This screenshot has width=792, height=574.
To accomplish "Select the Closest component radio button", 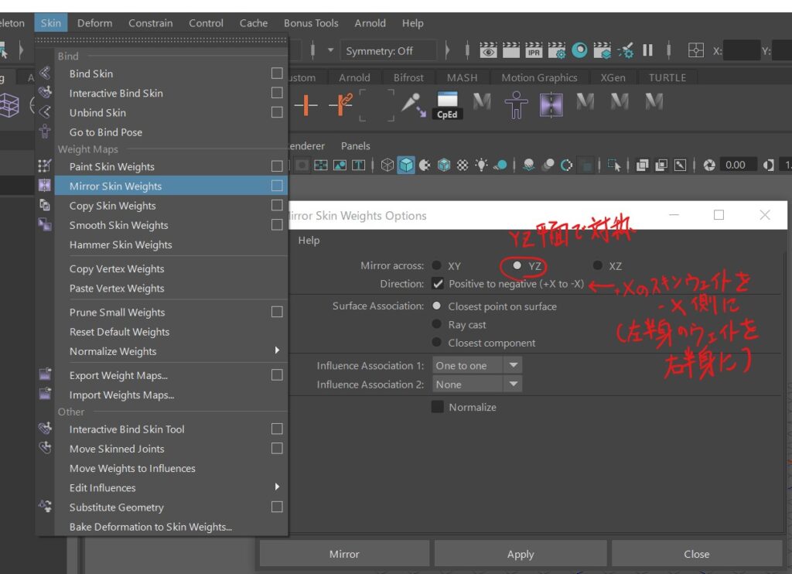I will [x=437, y=343].
